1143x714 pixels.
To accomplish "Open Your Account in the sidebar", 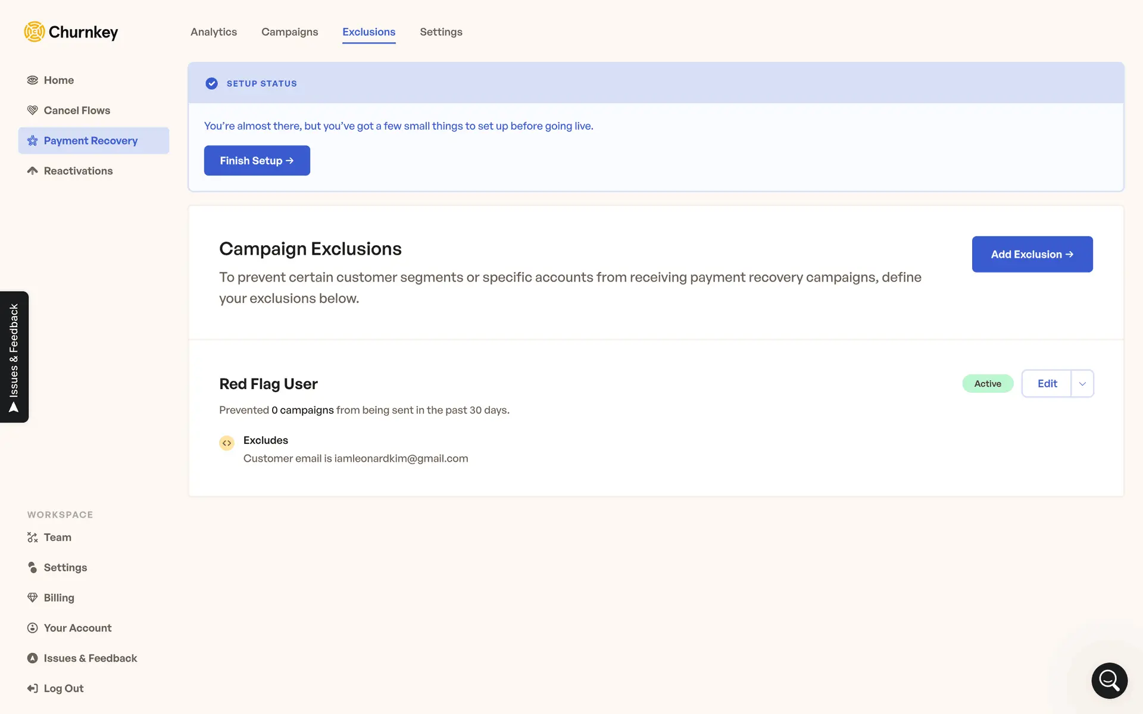I will 77,628.
